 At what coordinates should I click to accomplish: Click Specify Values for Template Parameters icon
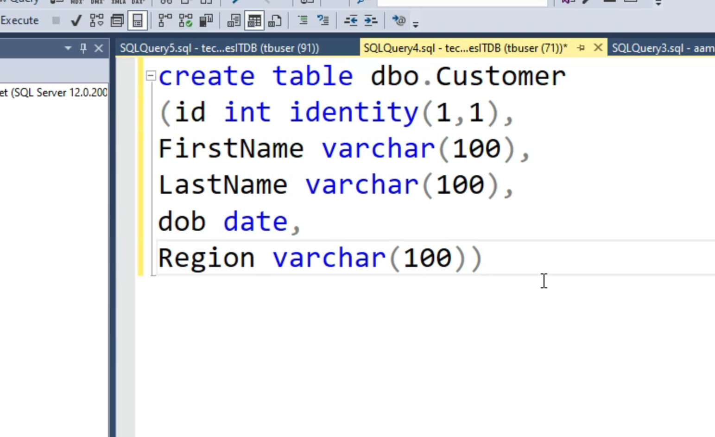point(399,20)
